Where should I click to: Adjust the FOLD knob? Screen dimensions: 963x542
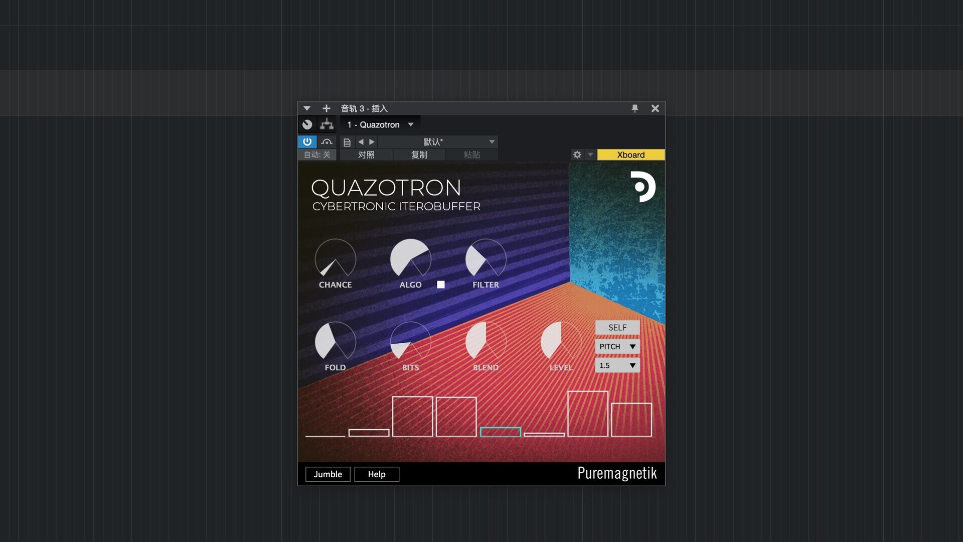click(335, 342)
